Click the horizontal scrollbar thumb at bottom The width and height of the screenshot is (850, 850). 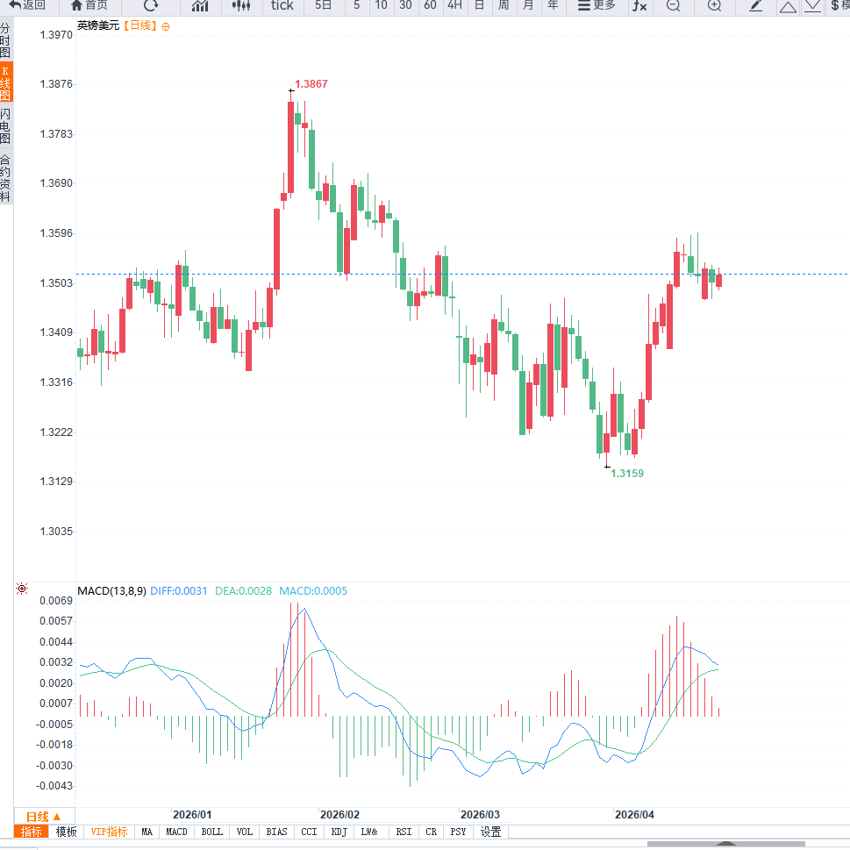coord(725,844)
